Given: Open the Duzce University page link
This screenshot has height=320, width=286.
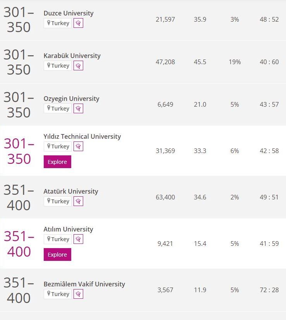Looking at the screenshot, I should click(x=69, y=13).
